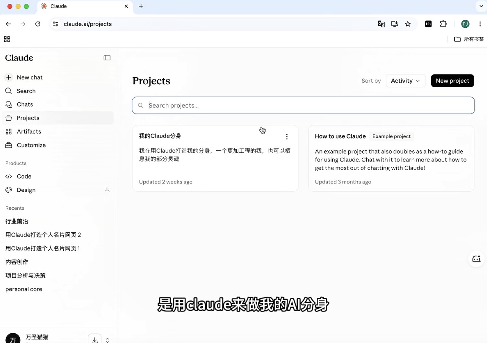The height and width of the screenshot is (343, 487).
Task: Click the New chat plus icon
Action: coord(9,77)
